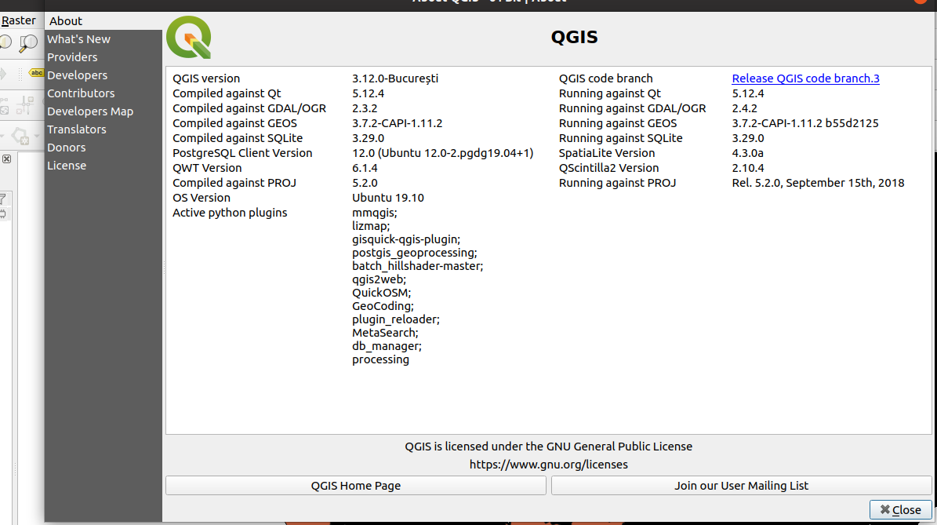Screen dimensions: 937x525
Task: Click the 'mmqgis;' plugin entry
Action: pyautogui.click(x=375, y=213)
